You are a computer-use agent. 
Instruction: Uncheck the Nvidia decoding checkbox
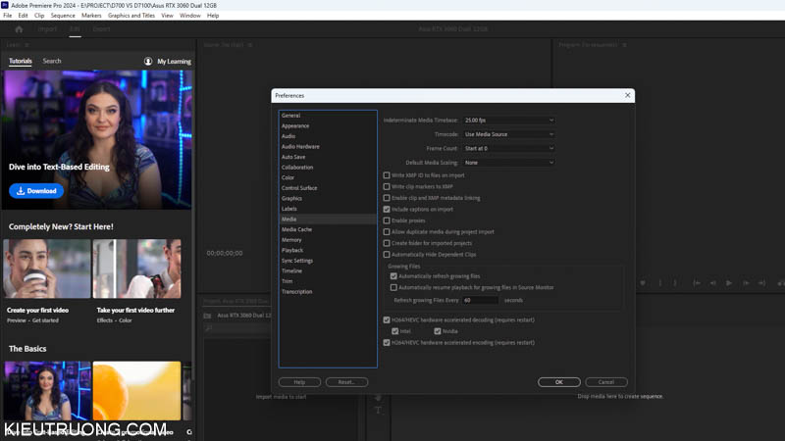coord(438,331)
